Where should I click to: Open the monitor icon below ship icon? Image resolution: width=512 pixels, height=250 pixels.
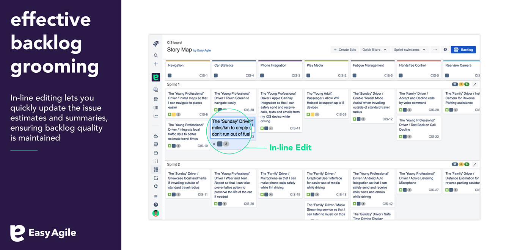coord(155,144)
